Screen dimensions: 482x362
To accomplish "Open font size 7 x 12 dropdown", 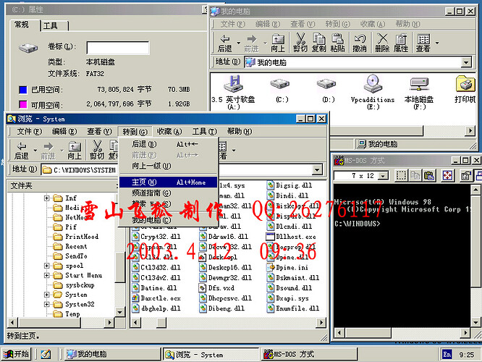I will 383,176.
